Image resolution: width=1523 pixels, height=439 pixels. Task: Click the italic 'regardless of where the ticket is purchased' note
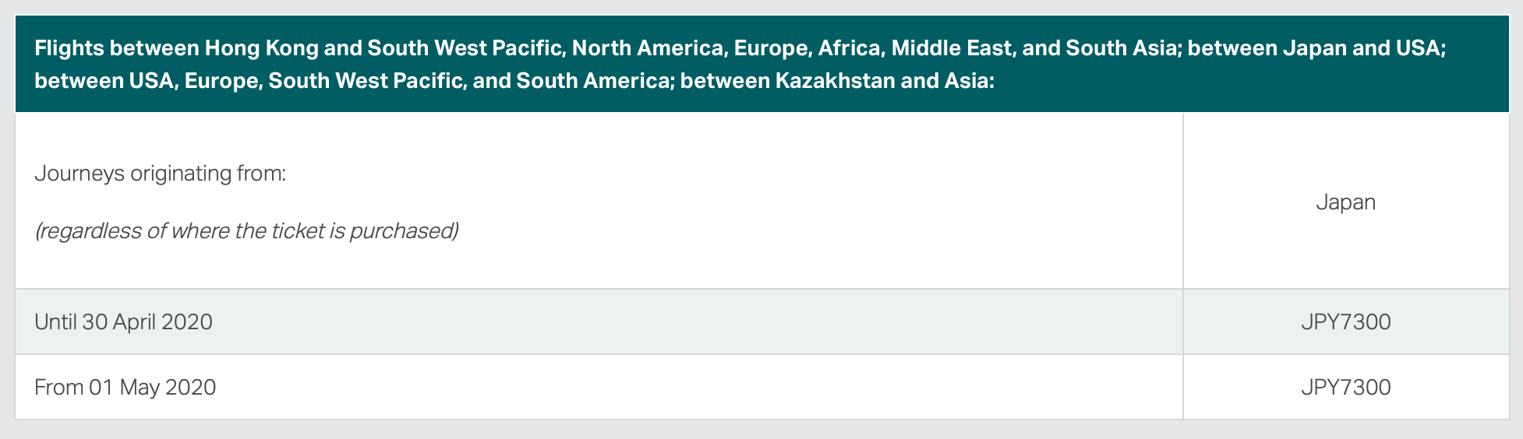[246, 231]
